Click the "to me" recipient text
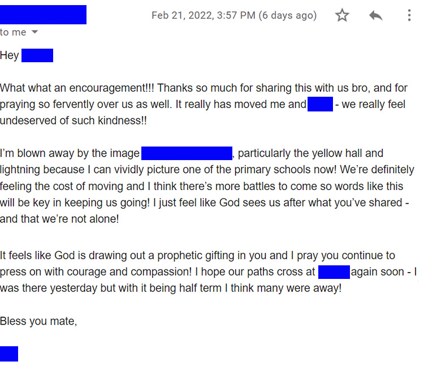 (x=13, y=32)
